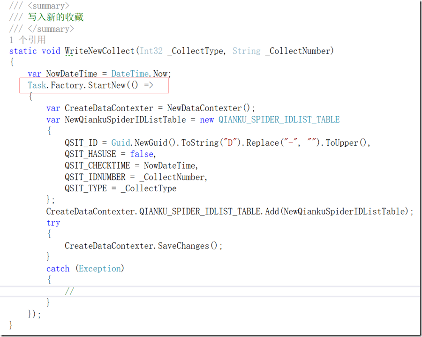Click the NewQiankuSpiderIDListTable variable declaration
This screenshot has width=422, height=337.
(125, 120)
